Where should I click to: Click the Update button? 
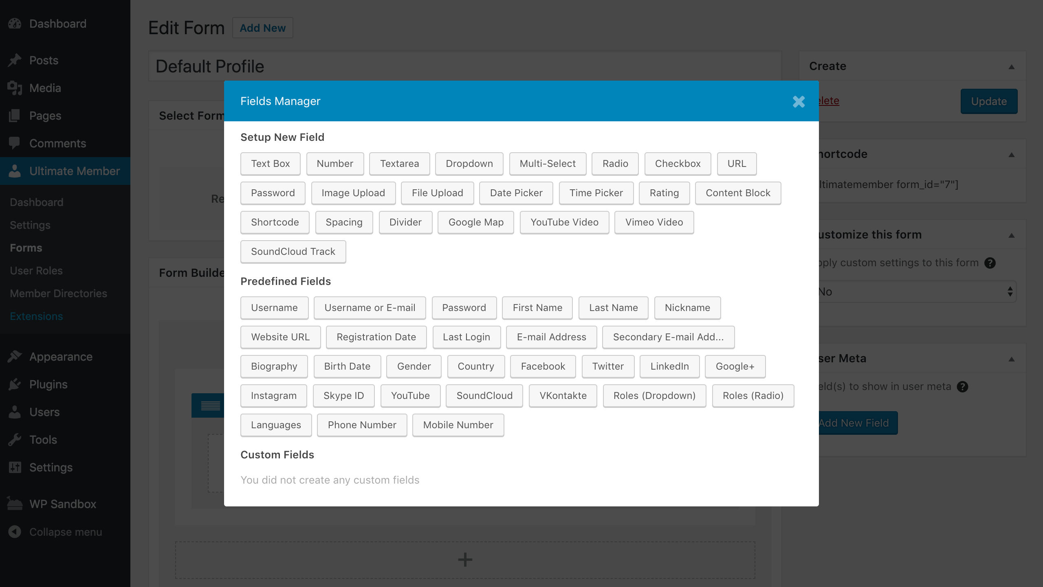(x=988, y=101)
